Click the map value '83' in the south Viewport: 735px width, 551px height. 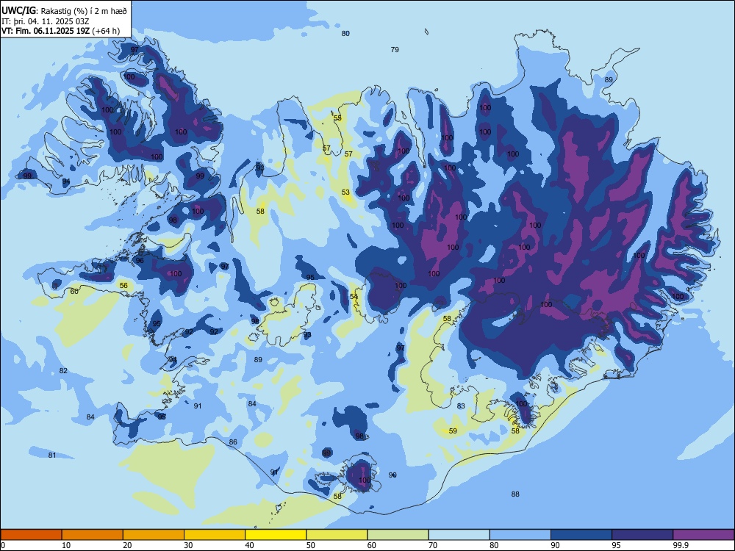461,406
